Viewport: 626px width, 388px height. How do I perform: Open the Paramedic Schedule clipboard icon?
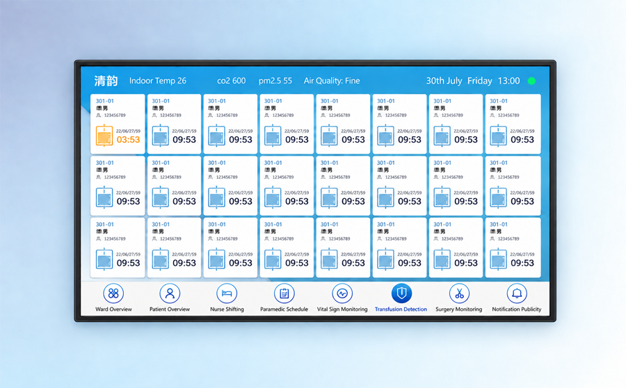click(x=284, y=293)
